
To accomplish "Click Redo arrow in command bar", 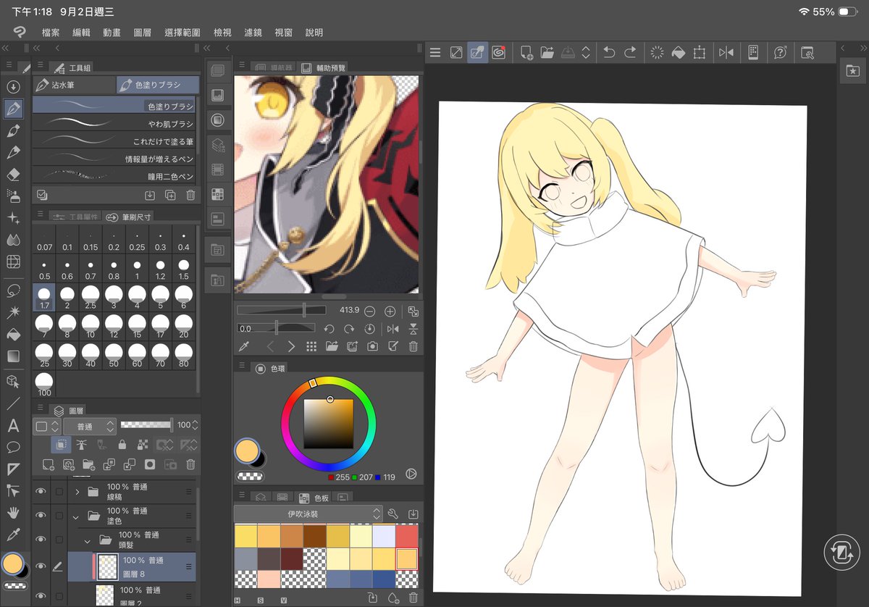I will pos(631,52).
